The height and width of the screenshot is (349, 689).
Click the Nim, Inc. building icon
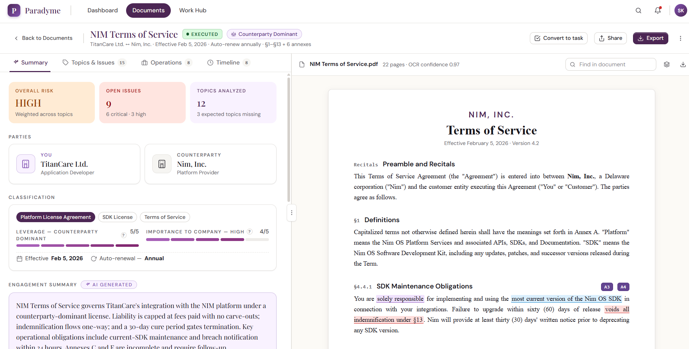tap(162, 164)
